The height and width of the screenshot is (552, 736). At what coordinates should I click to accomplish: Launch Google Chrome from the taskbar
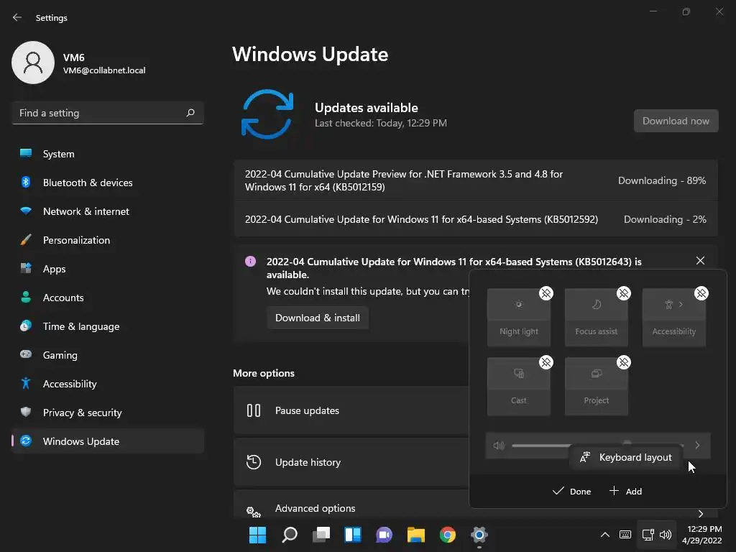[448, 535]
